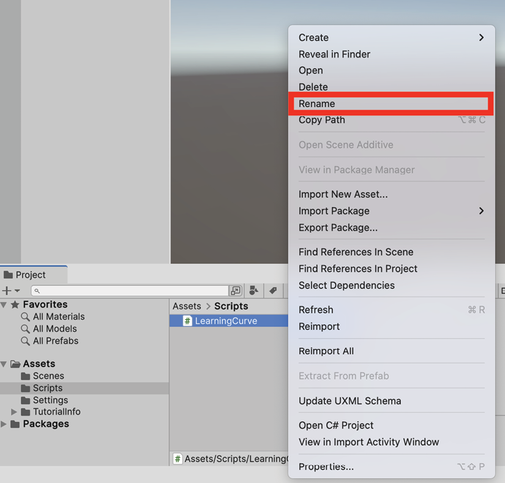Image resolution: width=505 pixels, height=483 pixels.
Task: Click inside the Project search field
Action: (x=122, y=290)
